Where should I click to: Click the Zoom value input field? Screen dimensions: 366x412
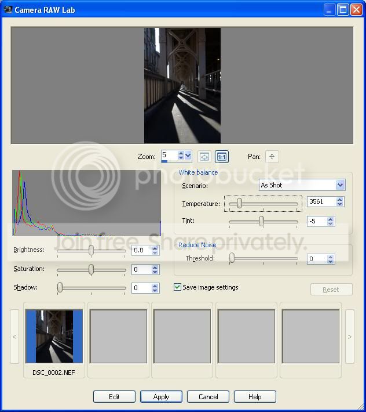[169, 156]
